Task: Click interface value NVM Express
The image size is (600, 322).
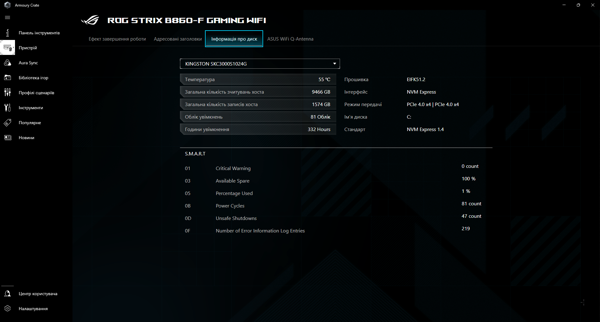Action: tap(421, 92)
